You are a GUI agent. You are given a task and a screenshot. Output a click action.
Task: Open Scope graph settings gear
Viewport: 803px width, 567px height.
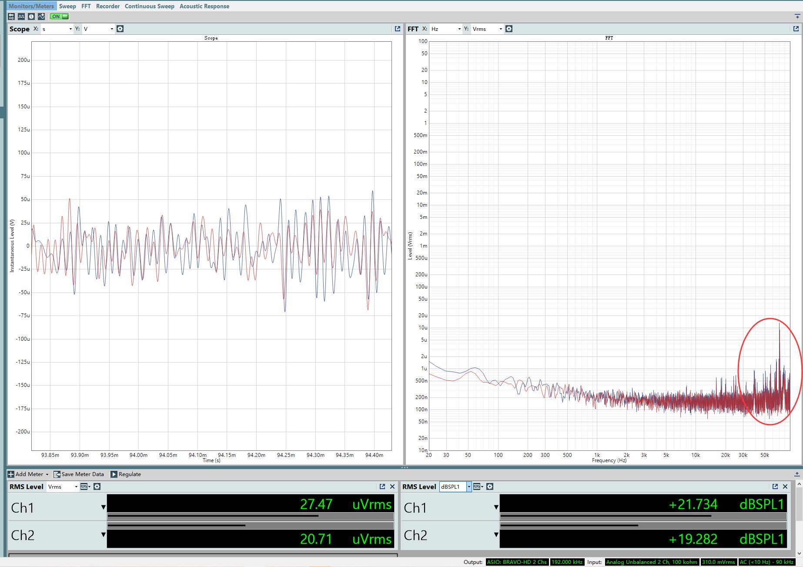120,29
